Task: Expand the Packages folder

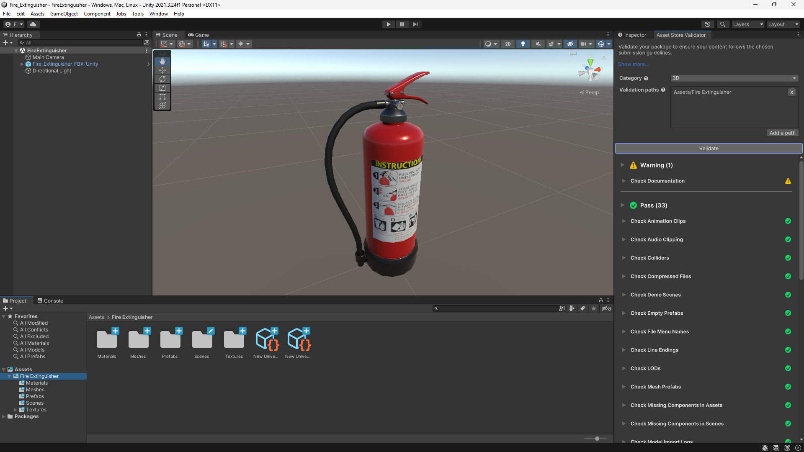Action: 4,416
